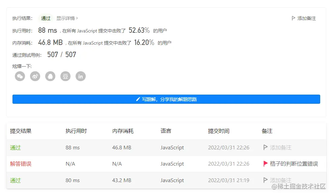
Task: Click the 写题解，分享我的解题思路 blue button
Action: pos(166,99)
